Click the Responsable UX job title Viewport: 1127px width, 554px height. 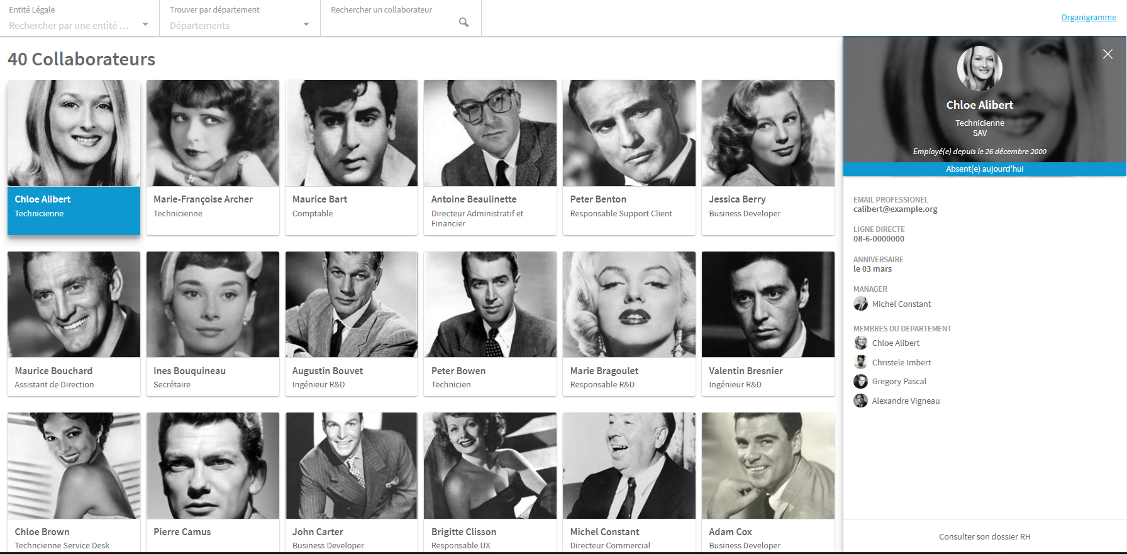(x=460, y=546)
